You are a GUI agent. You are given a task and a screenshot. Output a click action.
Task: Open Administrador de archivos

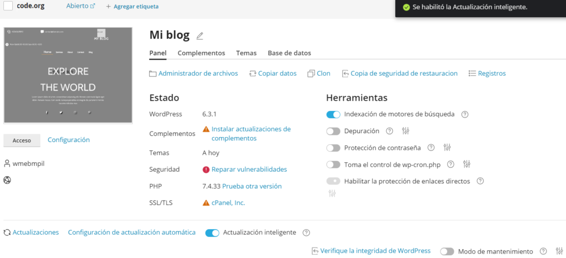pyautogui.click(x=194, y=73)
